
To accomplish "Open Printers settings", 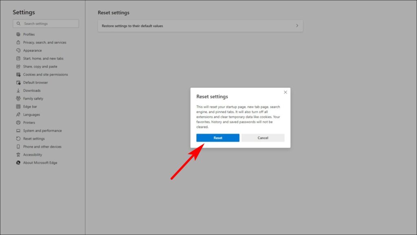I will tap(29, 123).
